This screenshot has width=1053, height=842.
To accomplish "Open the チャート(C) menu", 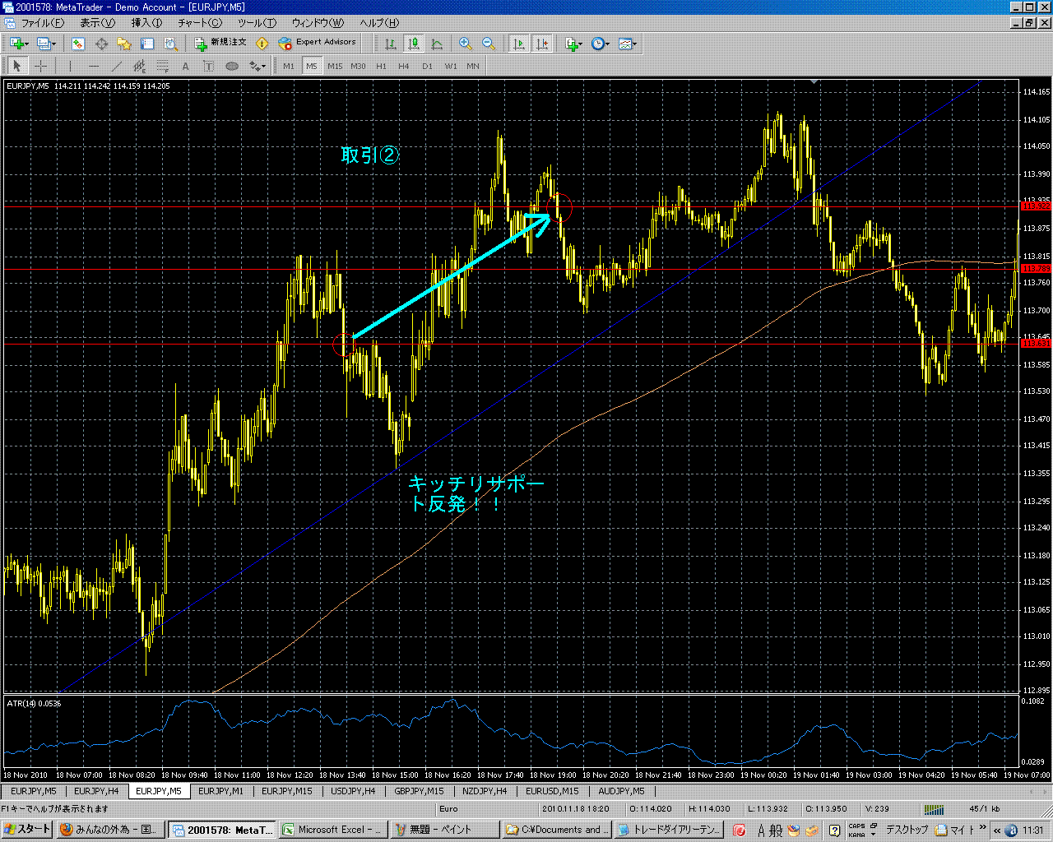I will [x=200, y=23].
